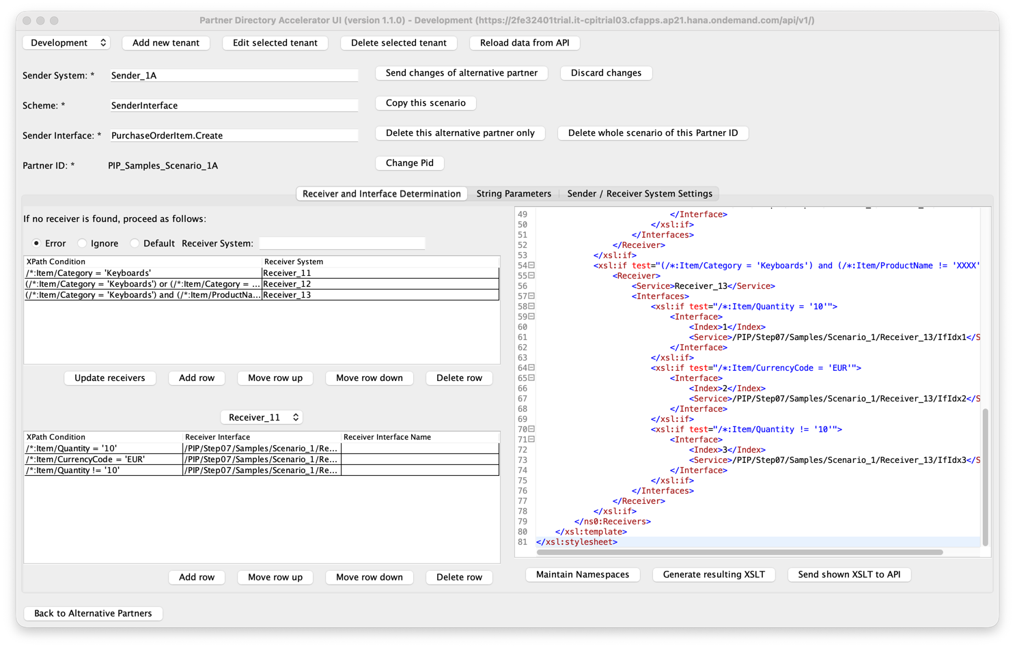Select the Receiver_13 table cell
1015x648 pixels.
(x=380, y=295)
